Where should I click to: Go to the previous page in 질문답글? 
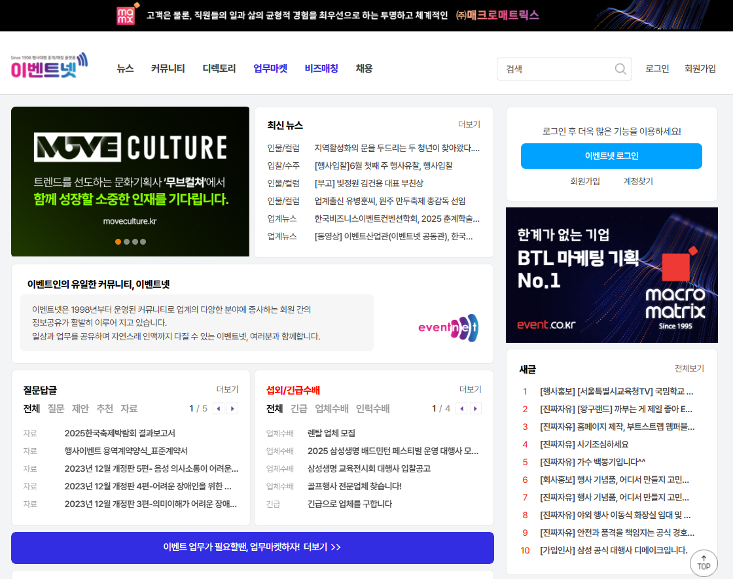(219, 408)
